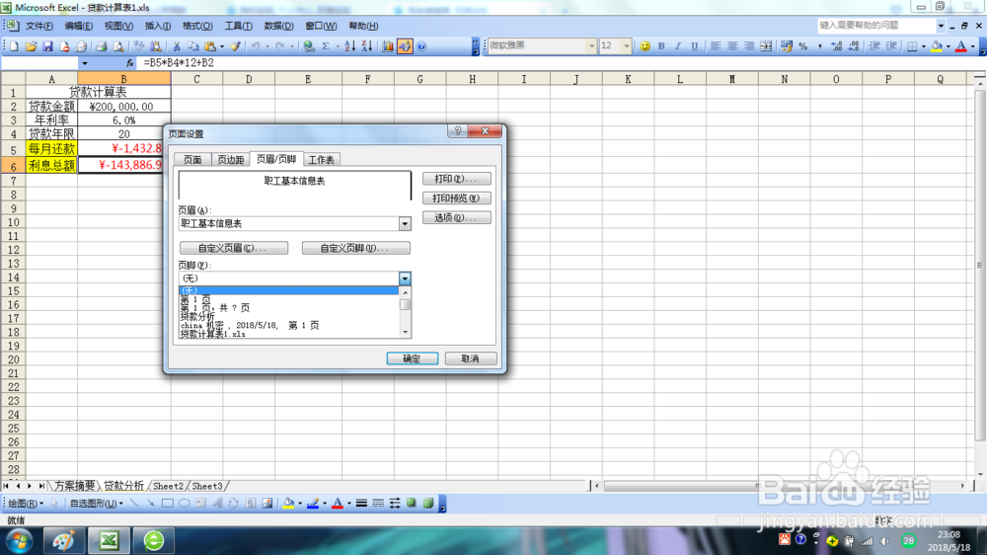Confirm with the 确定 button
The image size is (987, 555).
pyautogui.click(x=413, y=358)
